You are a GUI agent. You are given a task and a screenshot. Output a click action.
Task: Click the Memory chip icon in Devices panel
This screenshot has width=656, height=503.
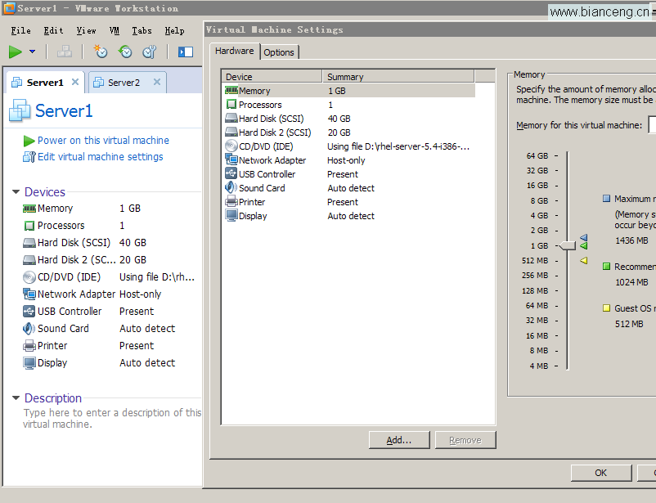click(x=29, y=209)
